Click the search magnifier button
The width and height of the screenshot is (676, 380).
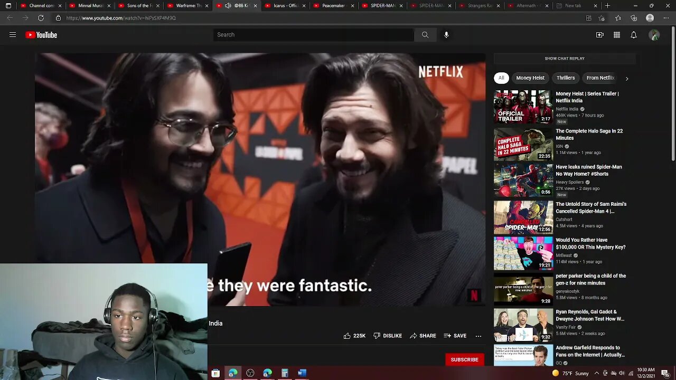(425, 35)
